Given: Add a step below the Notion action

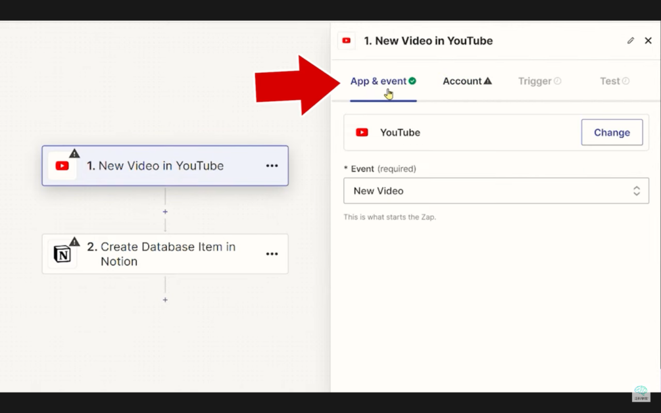Looking at the screenshot, I should click(x=165, y=300).
